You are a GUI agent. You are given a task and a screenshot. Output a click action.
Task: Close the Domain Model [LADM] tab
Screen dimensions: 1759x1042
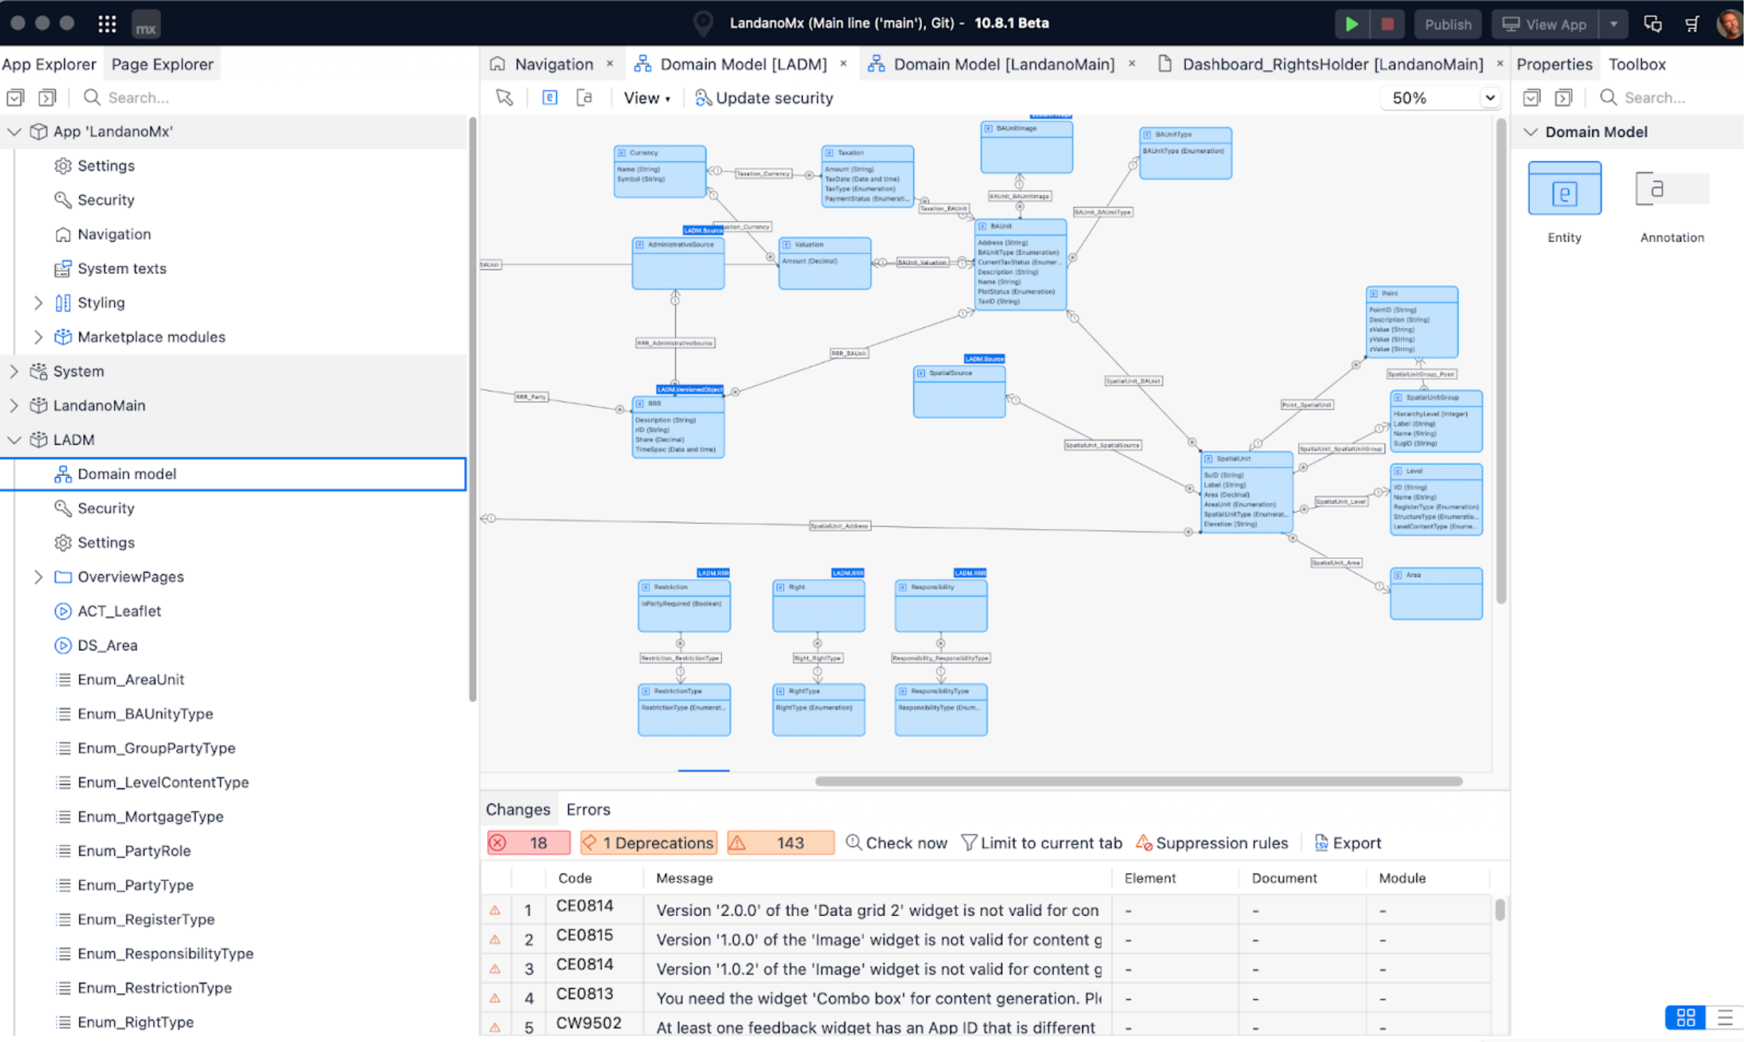tap(844, 64)
